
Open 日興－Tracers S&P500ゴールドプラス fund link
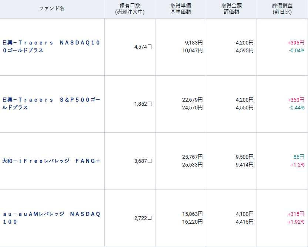(x=51, y=104)
